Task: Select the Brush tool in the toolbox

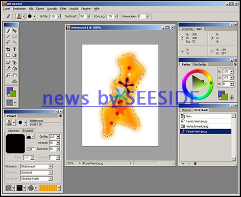Action: (8, 31)
